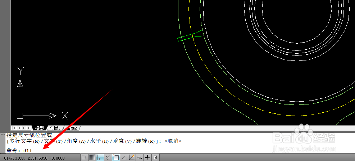Toggle Grid Display in status bar
Viewport: 355px width, 161px height.
click(92, 157)
